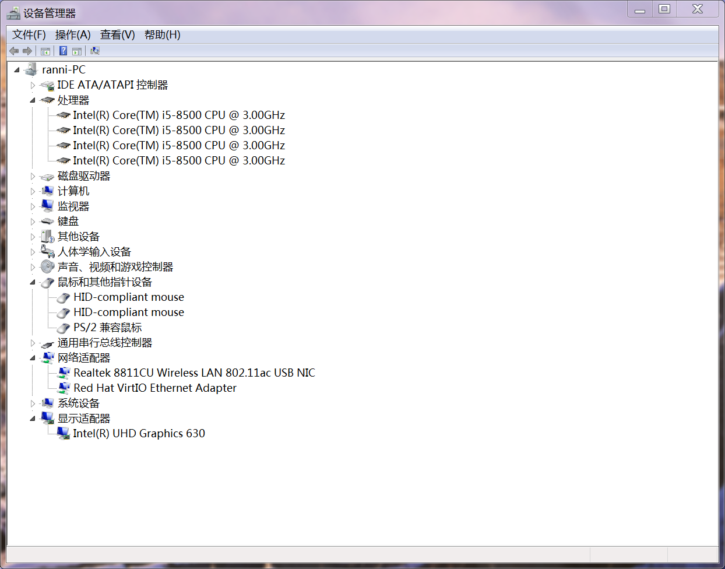
Task: Open the 查看(V) menu
Action: (117, 35)
